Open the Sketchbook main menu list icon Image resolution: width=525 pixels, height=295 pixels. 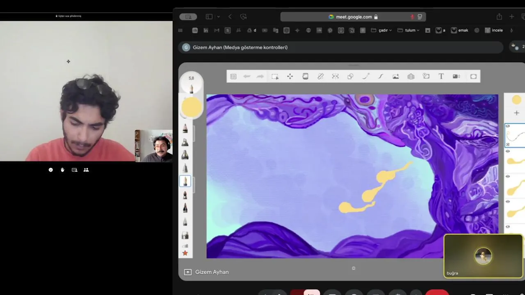233,76
